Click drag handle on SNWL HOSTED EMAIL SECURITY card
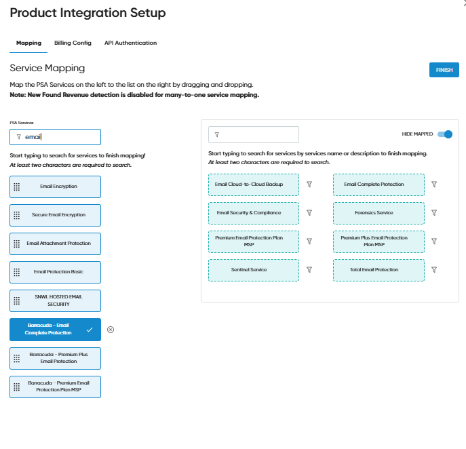The height and width of the screenshot is (449, 466). (x=17, y=301)
